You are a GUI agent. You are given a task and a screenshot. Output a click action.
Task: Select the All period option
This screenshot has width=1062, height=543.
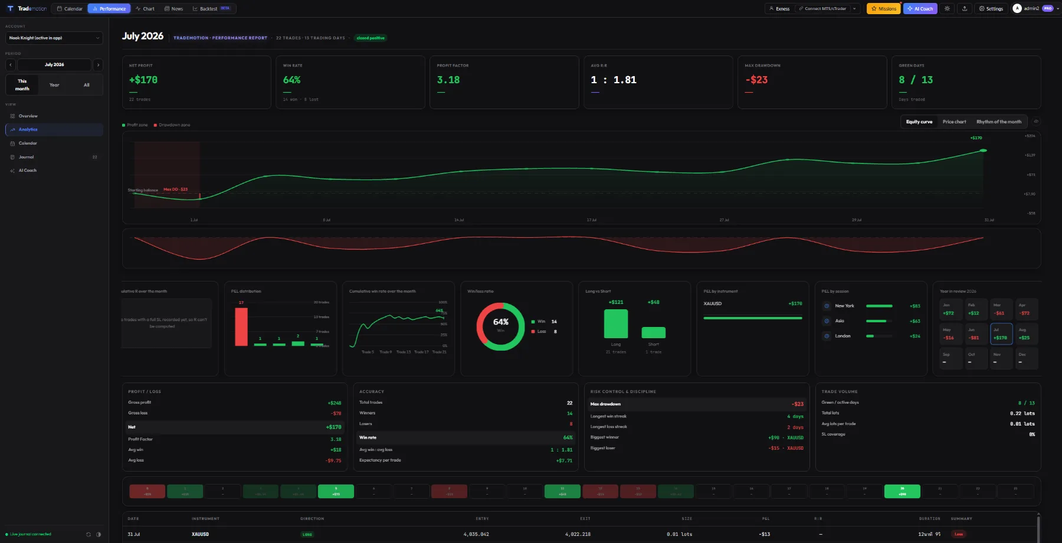[x=87, y=84]
